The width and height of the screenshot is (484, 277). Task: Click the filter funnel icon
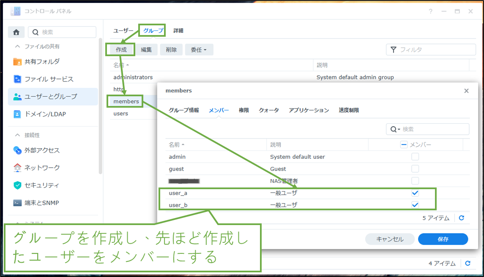coord(394,50)
